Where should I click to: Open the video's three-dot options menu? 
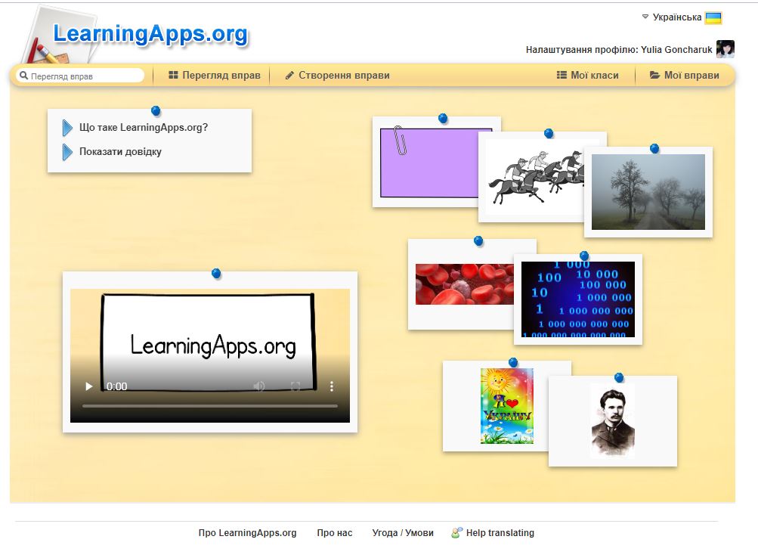click(x=332, y=386)
